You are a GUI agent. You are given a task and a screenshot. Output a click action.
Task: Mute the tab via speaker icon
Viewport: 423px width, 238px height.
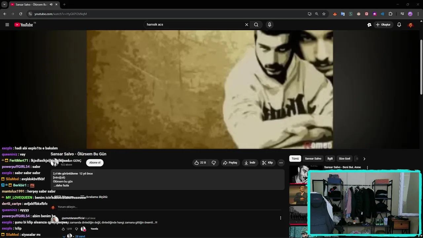coord(51,4)
